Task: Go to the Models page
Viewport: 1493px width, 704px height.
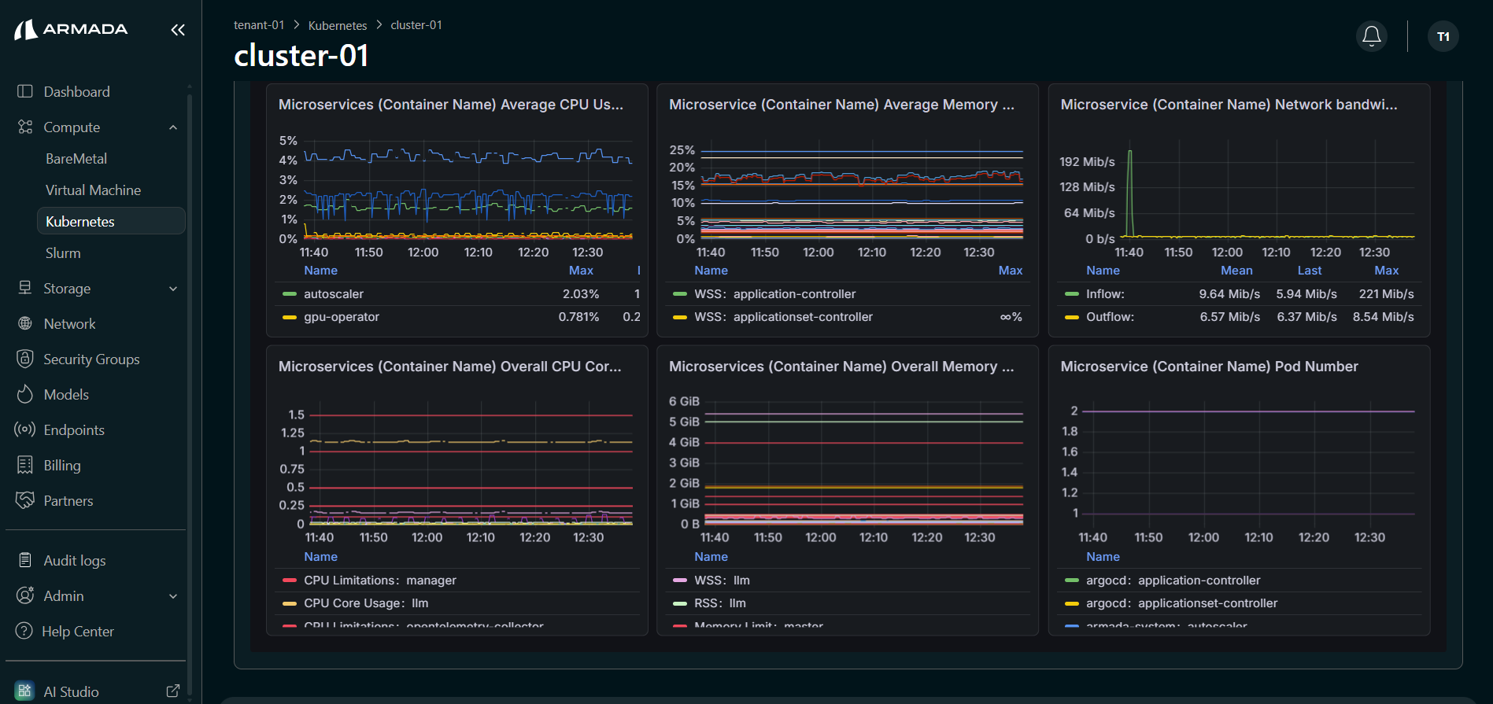Action: pos(66,394)
